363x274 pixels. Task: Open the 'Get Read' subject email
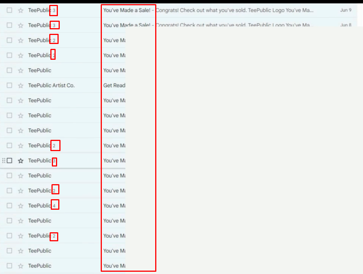[114, 85]
